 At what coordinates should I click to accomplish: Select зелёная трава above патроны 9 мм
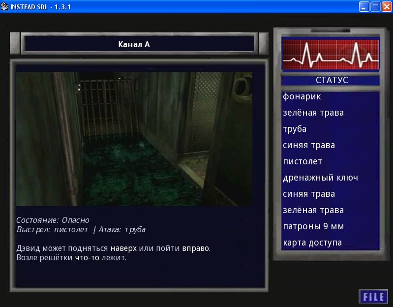(313, 211)
